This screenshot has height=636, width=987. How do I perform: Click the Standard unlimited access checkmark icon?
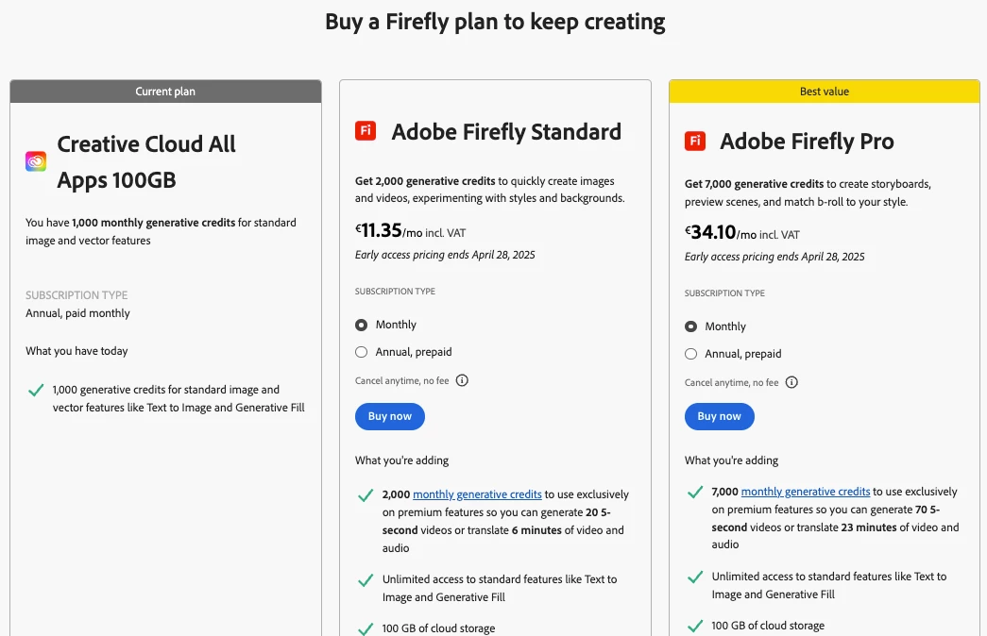(366, 580)
